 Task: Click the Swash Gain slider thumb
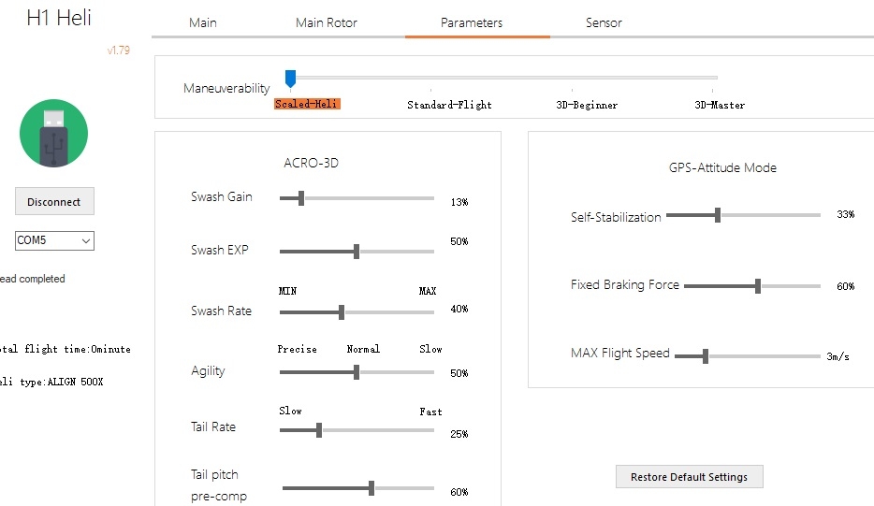point(301,198)
